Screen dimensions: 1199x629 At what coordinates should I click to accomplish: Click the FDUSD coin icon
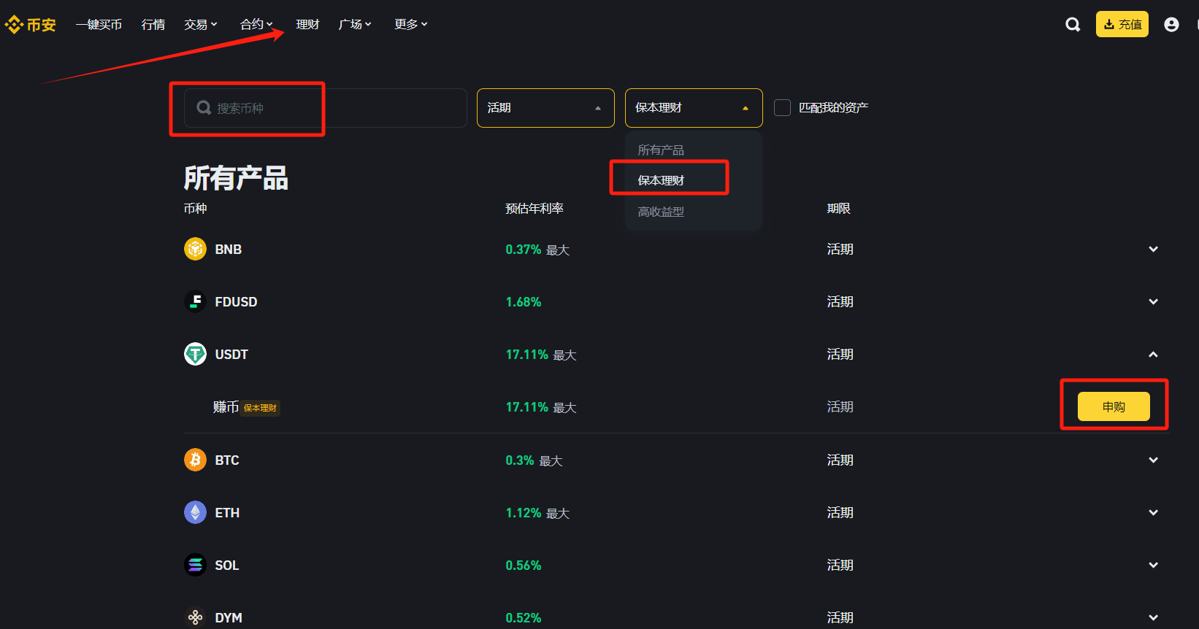click(x=195, y=301)
